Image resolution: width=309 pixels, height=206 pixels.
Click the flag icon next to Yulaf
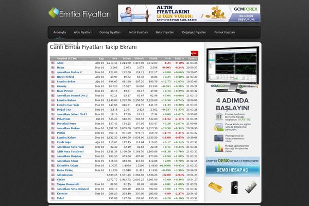coord(53,198)
